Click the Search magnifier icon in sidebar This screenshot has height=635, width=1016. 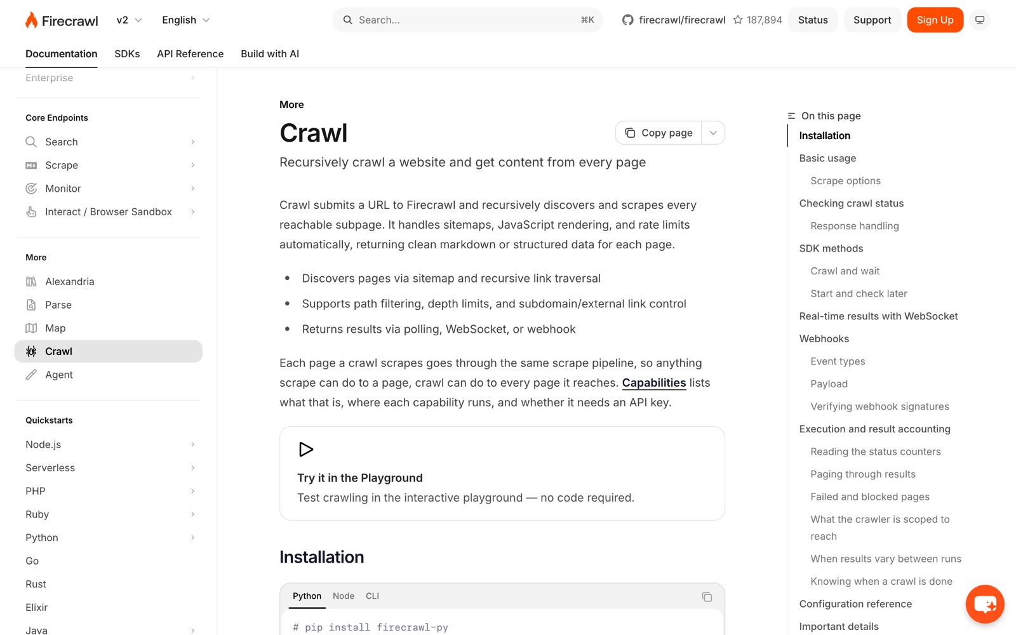pyautogui.click(x=31, y=142)
